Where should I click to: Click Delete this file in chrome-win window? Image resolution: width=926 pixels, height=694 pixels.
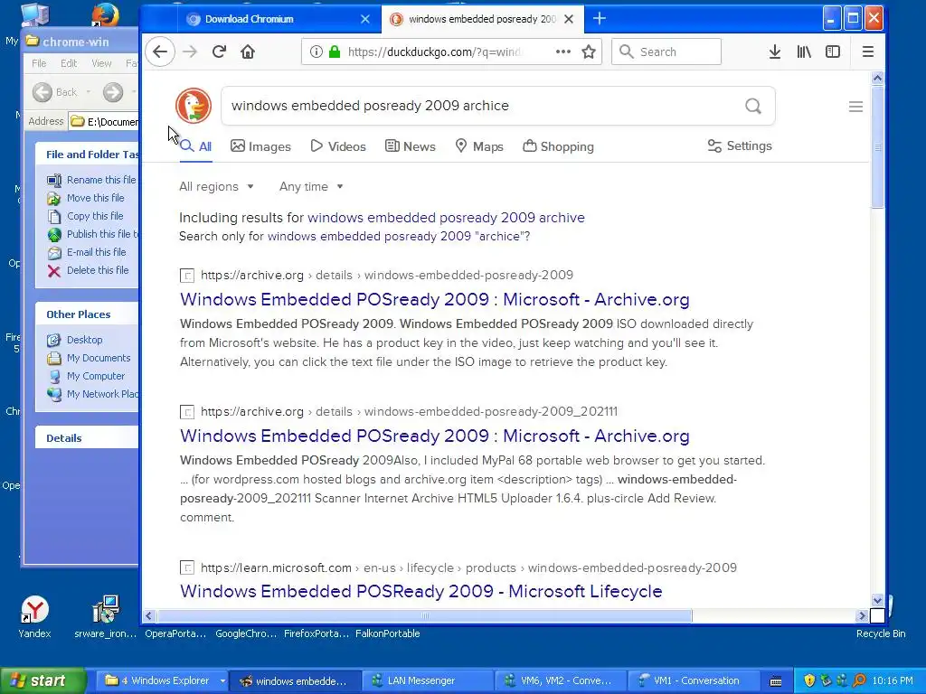click(88, 270)
